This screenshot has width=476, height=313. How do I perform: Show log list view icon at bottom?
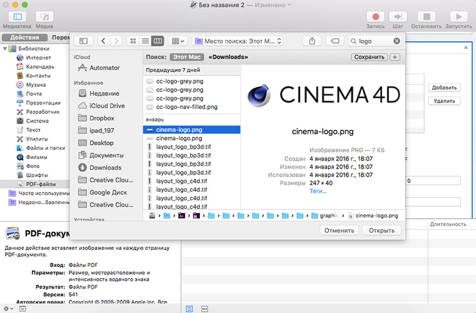pos(189,309)
